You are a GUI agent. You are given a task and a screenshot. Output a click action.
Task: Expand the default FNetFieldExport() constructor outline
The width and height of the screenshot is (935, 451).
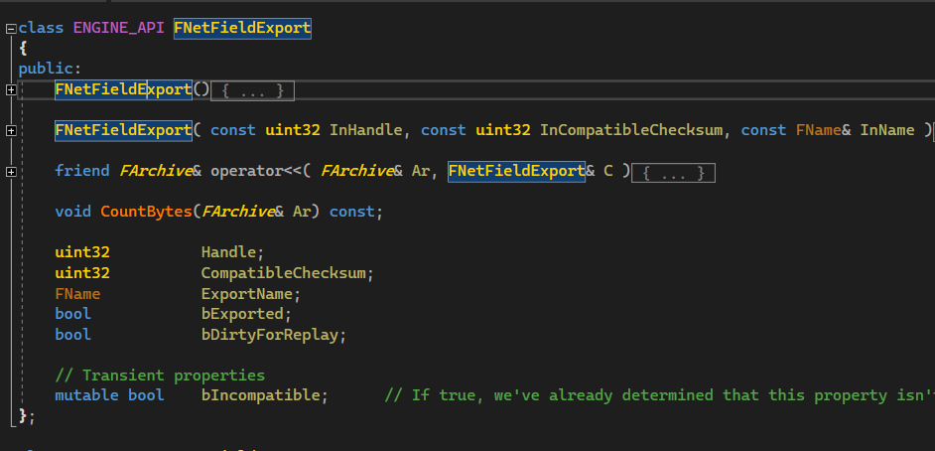10,90
